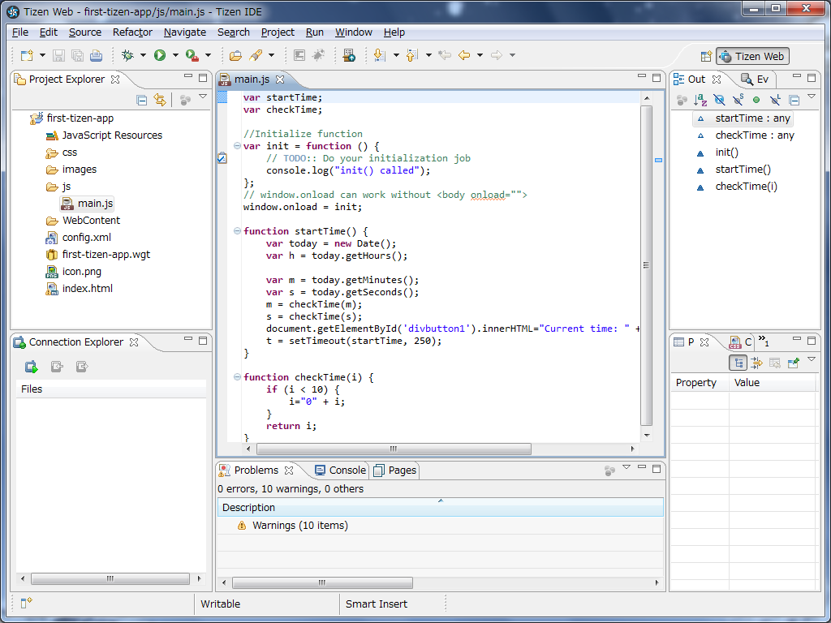
Task: Click the Next Annotation icon
Action: click(380, 55)
